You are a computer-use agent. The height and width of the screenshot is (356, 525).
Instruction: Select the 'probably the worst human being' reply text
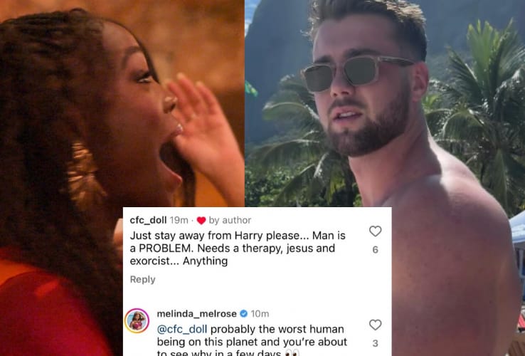[x=252, y=340]
